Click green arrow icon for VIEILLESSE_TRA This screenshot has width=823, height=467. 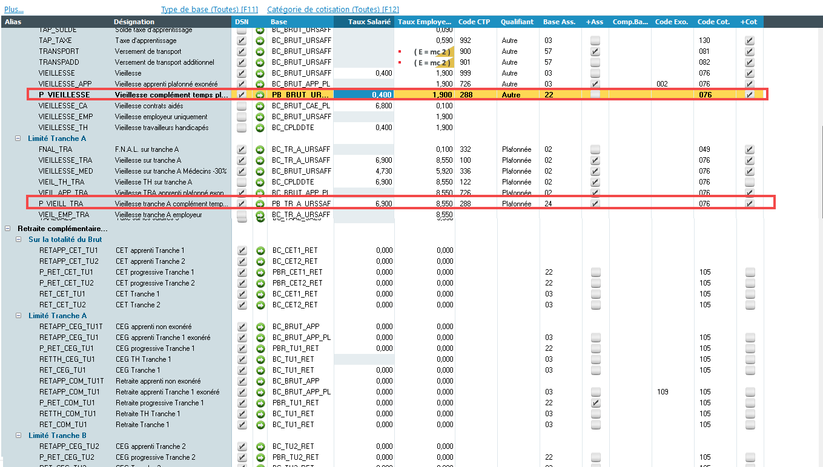tap(260, 160)
